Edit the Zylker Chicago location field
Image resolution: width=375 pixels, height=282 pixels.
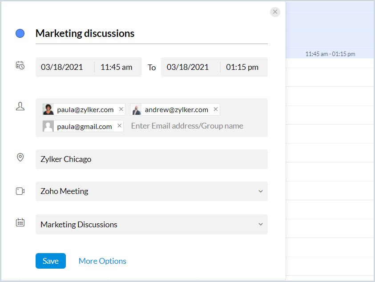coord(151,159)
